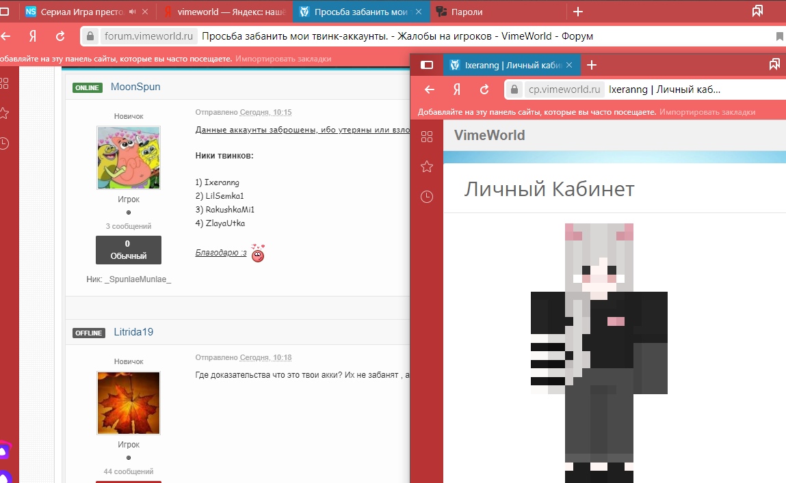Click the heart-eyes emoticon in post
The width and height of the screenshot is (786, 483).
point(258,253)
